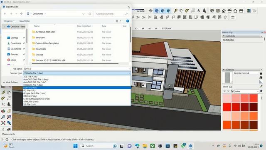Image resolution: width=266 pixels, height=150 pixels.
Task: Choose OBJ File (*.obj) export type
Action: click(77, 96)
